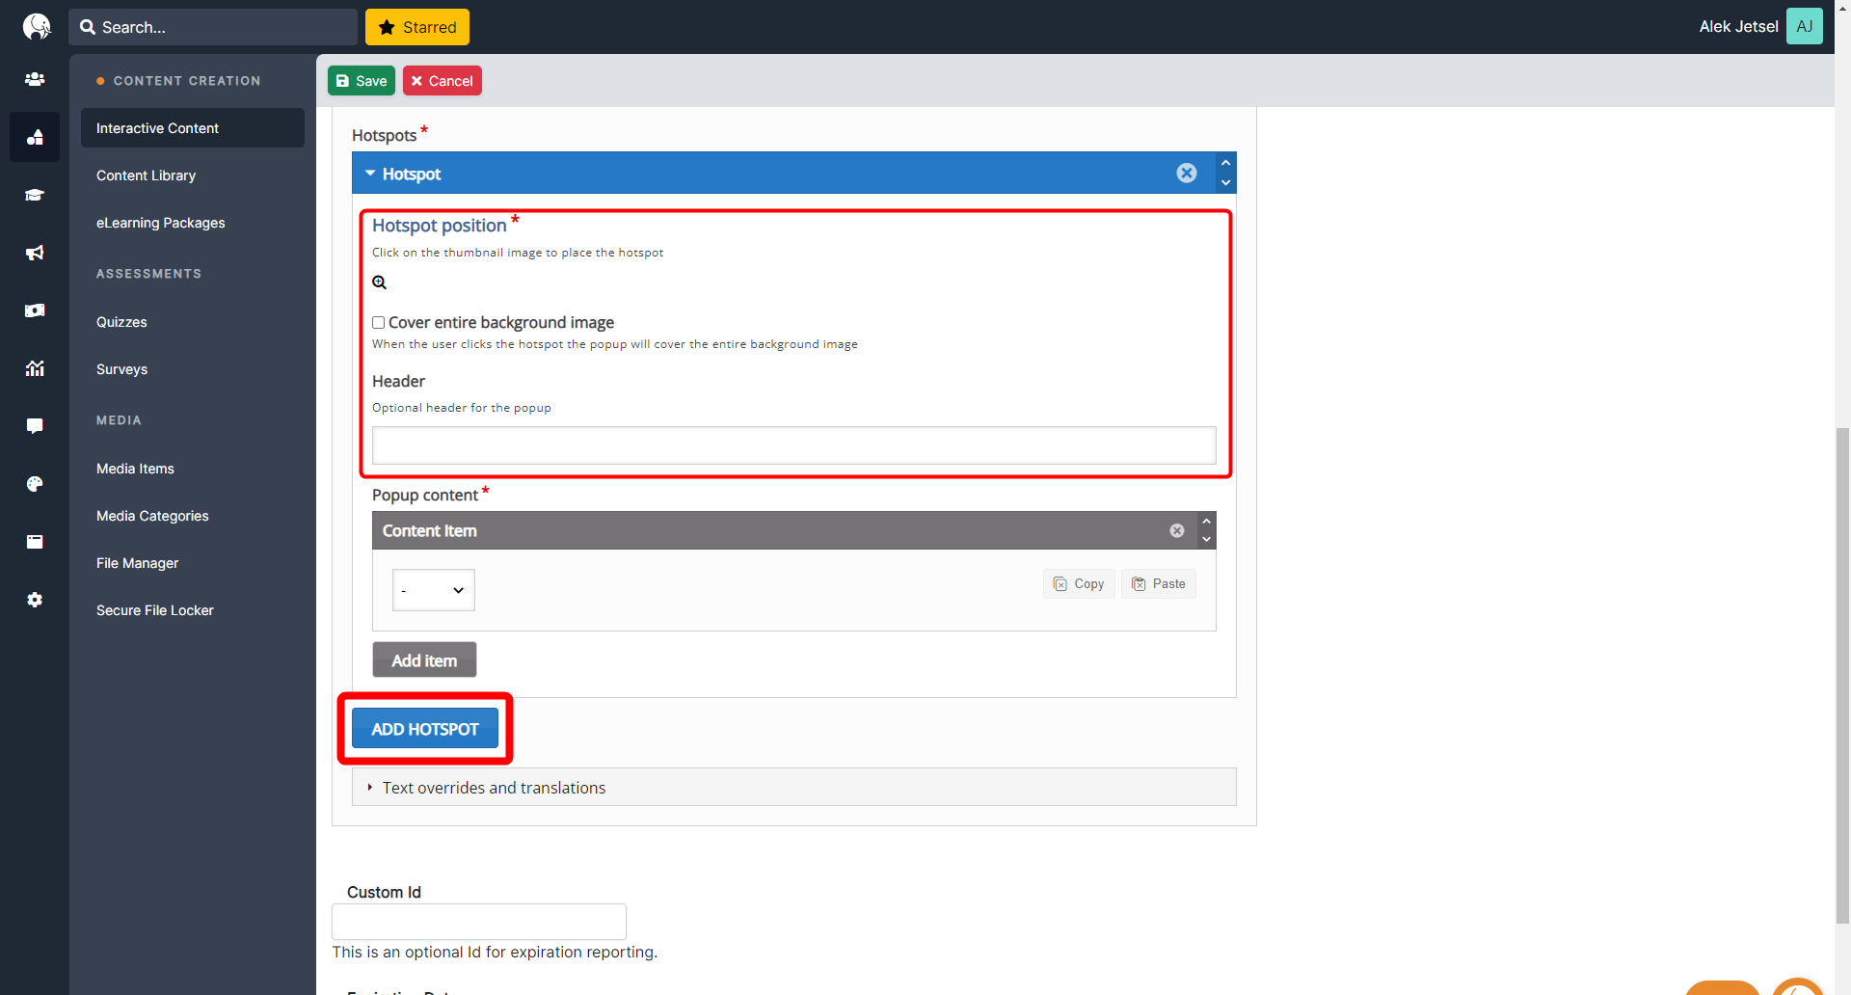Open Secure File Locker menu item
1851x995 pixels.
pos(154,610)
